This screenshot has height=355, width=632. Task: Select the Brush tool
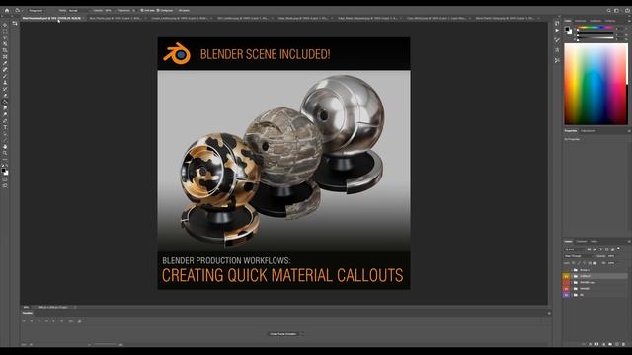pos(5,77)
